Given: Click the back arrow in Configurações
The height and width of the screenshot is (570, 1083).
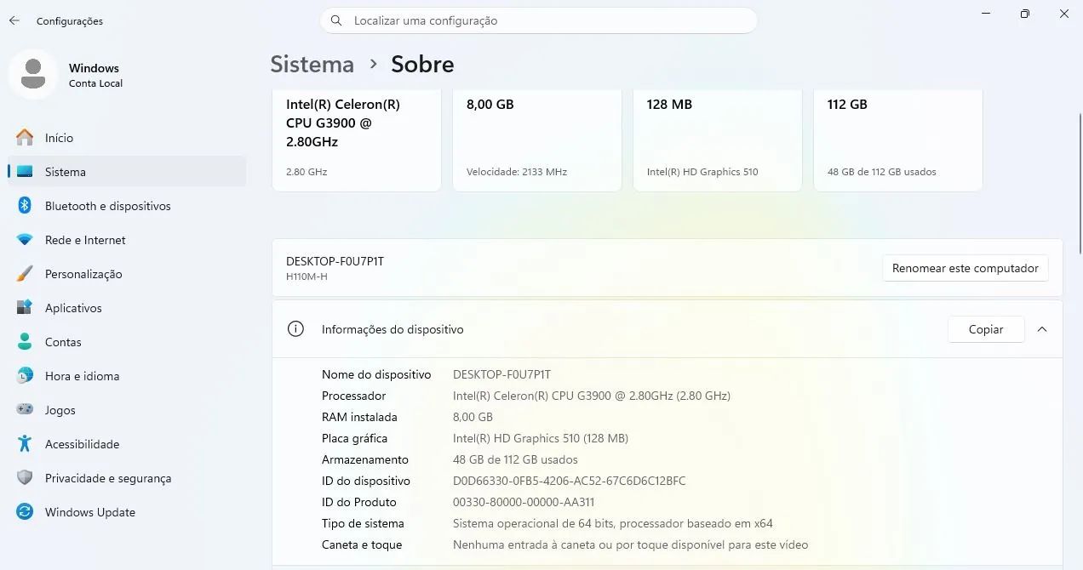Looking at the screenshot, I should click(14, 20).
